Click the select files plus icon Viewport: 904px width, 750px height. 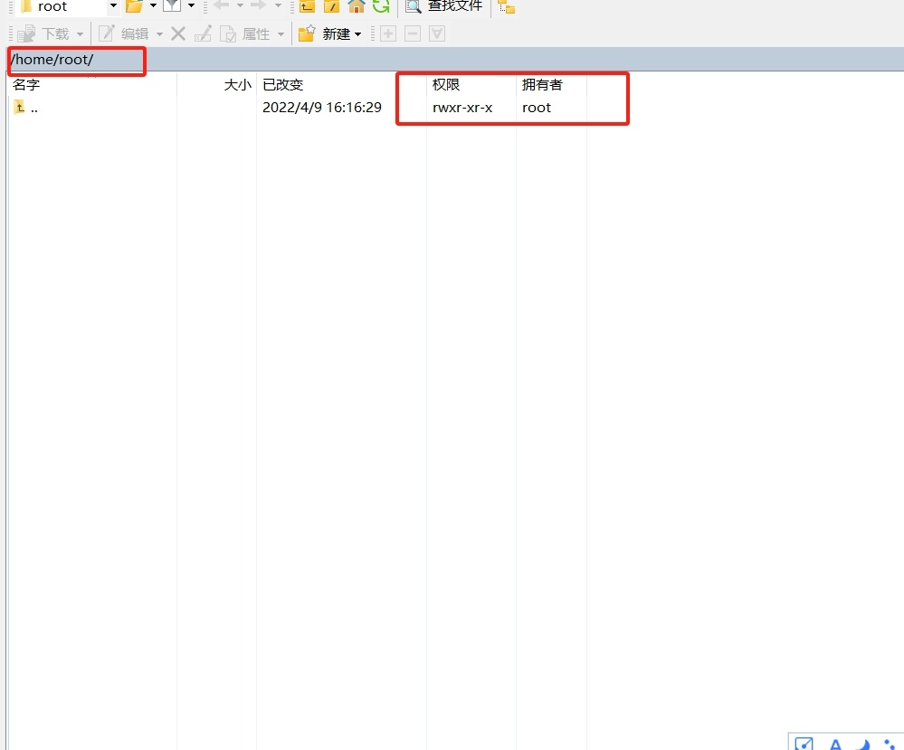(388, 34)
